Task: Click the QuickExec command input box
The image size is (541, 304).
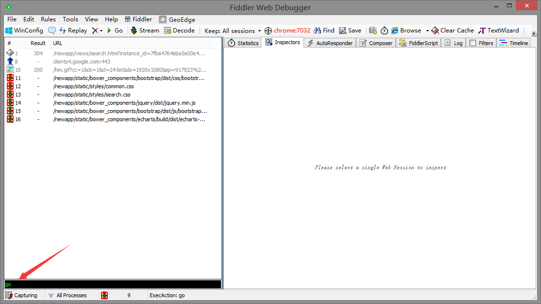Action: (113, 285)
